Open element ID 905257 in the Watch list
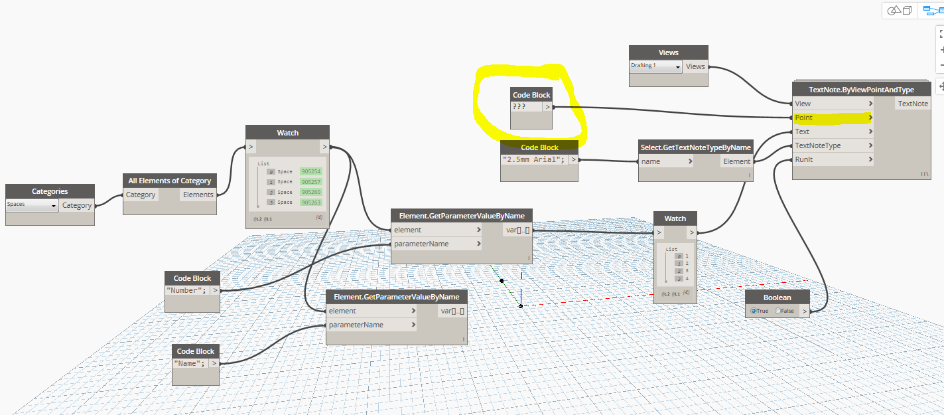The image size is (944, 415). (x=310, y=181)
